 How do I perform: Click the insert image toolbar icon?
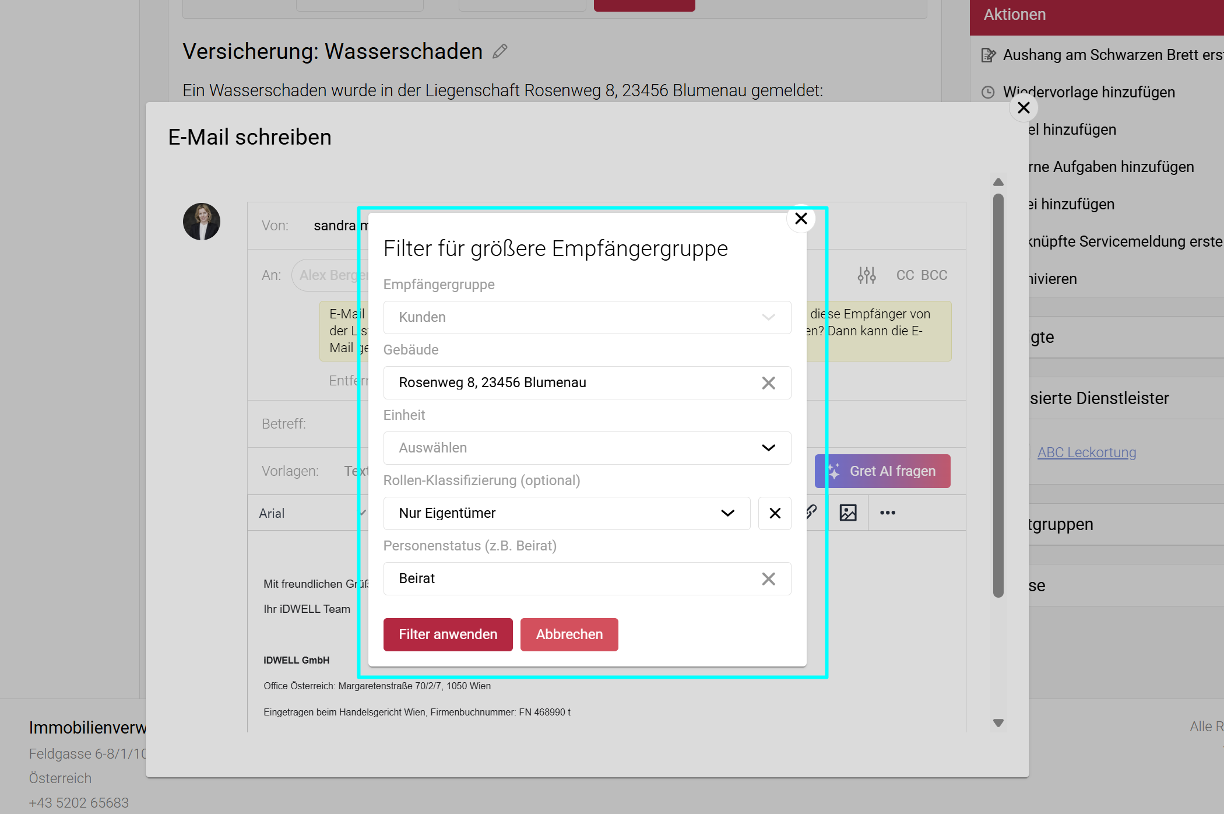click(x=847, y=513)
